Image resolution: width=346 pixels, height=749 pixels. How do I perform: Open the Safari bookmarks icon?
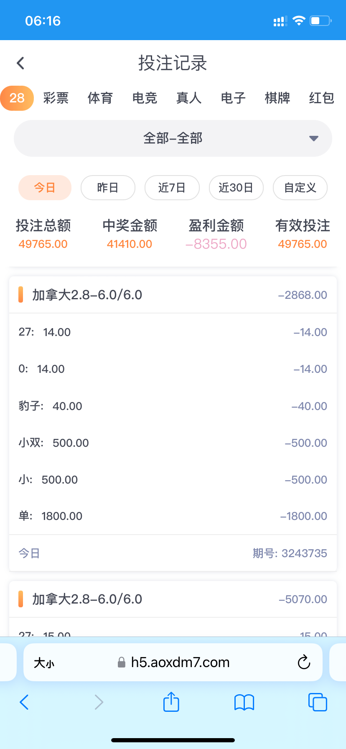(x=244, y=702)
